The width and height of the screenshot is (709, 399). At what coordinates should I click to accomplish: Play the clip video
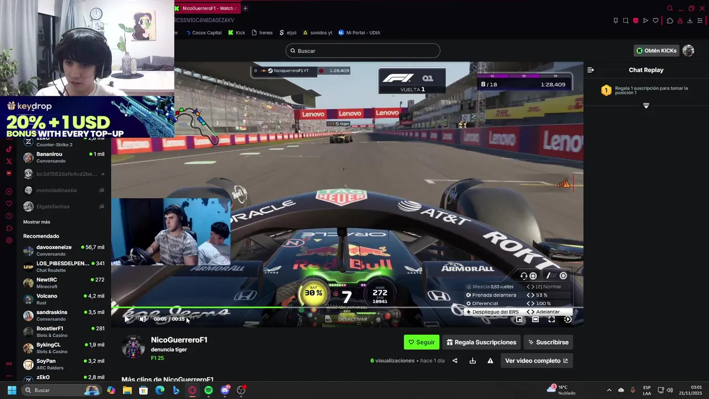pyautogui.click(x=127, y=319)
